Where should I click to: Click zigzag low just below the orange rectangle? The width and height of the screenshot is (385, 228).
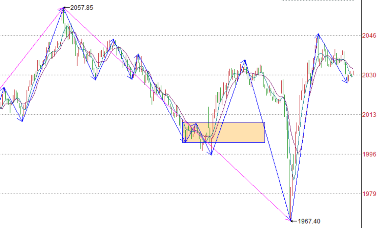pos(211,155)
